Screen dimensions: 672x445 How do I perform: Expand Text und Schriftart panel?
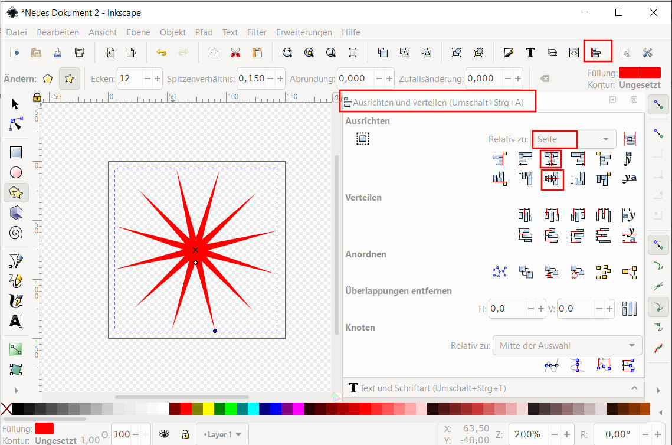click(635, 388)
